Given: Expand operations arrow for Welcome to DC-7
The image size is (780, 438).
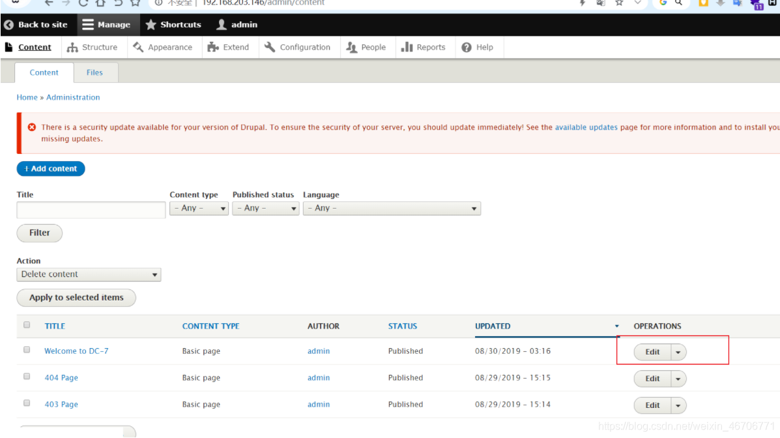Looking at the screenshot, I should click(678, 352).
